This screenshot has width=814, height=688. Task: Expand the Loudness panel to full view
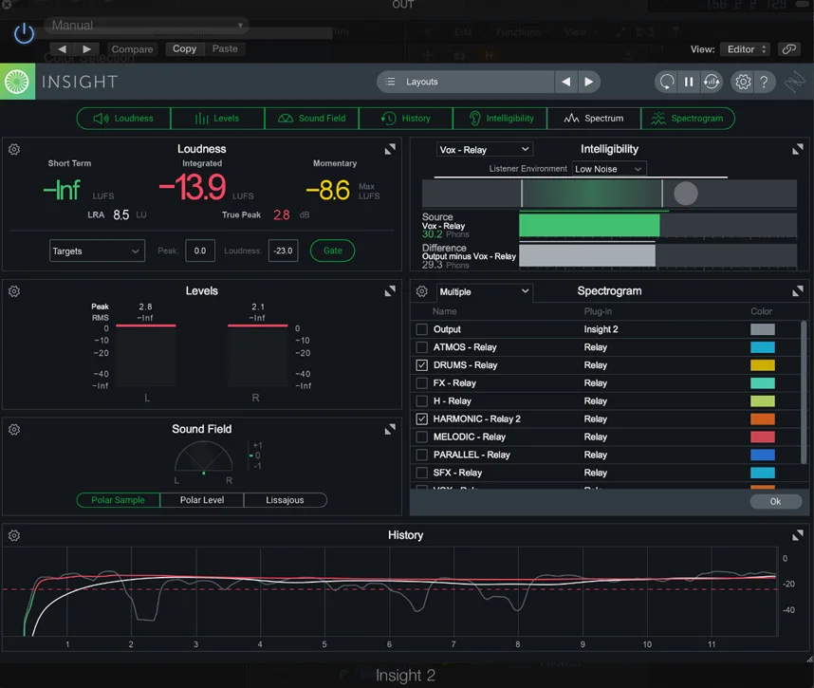[390, 149]
